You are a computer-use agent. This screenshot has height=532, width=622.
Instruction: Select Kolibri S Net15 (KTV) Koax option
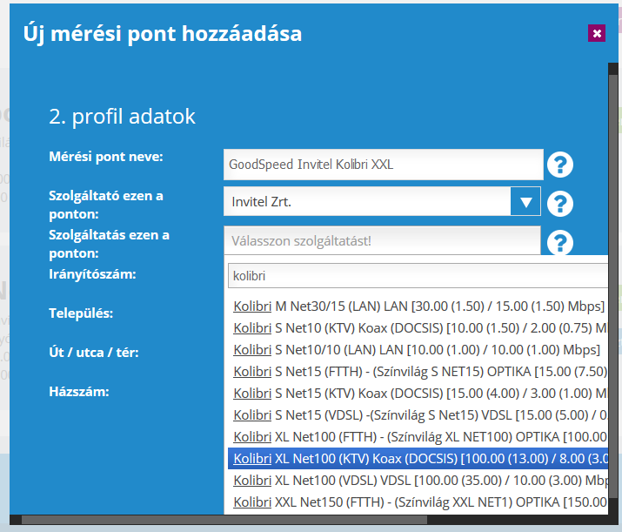(418, 394)
